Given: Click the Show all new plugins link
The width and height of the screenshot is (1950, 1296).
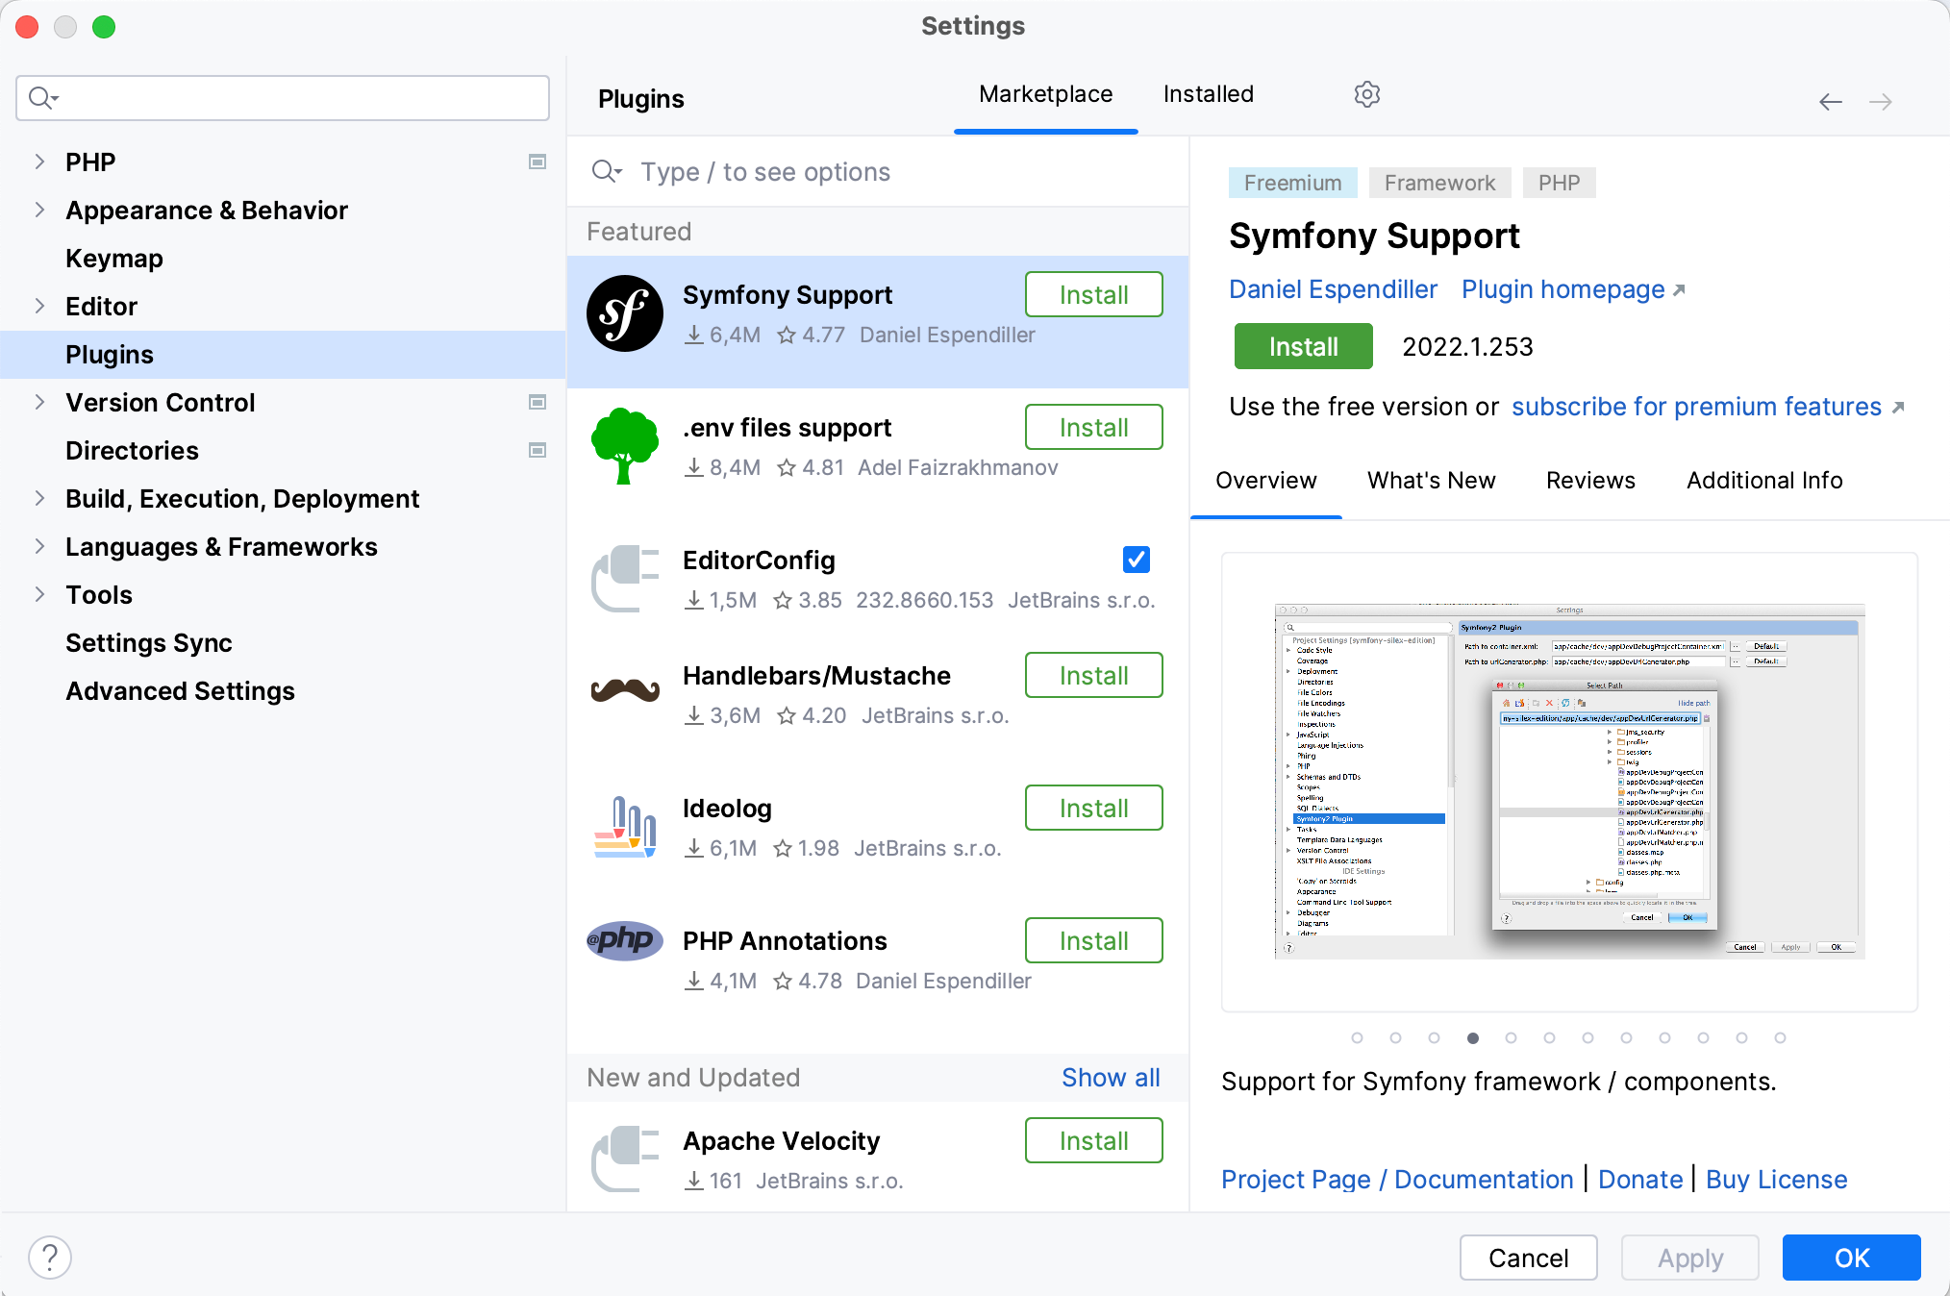Looking at the screenshot, I should click(x=1108, y=1078).
